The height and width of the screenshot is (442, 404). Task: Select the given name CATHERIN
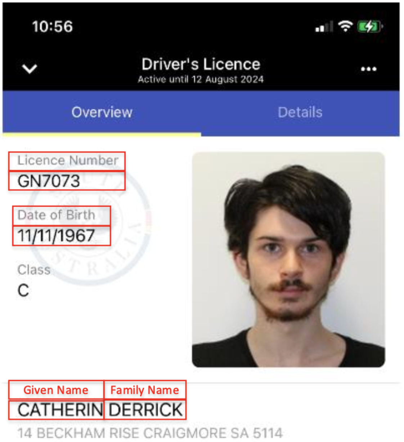coord(60,410)
